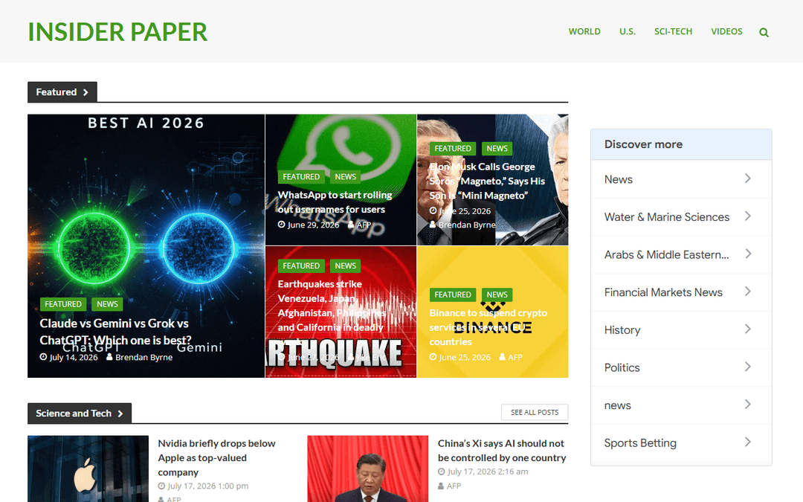Expand the Politics chevron

click(x=748, y=367)
